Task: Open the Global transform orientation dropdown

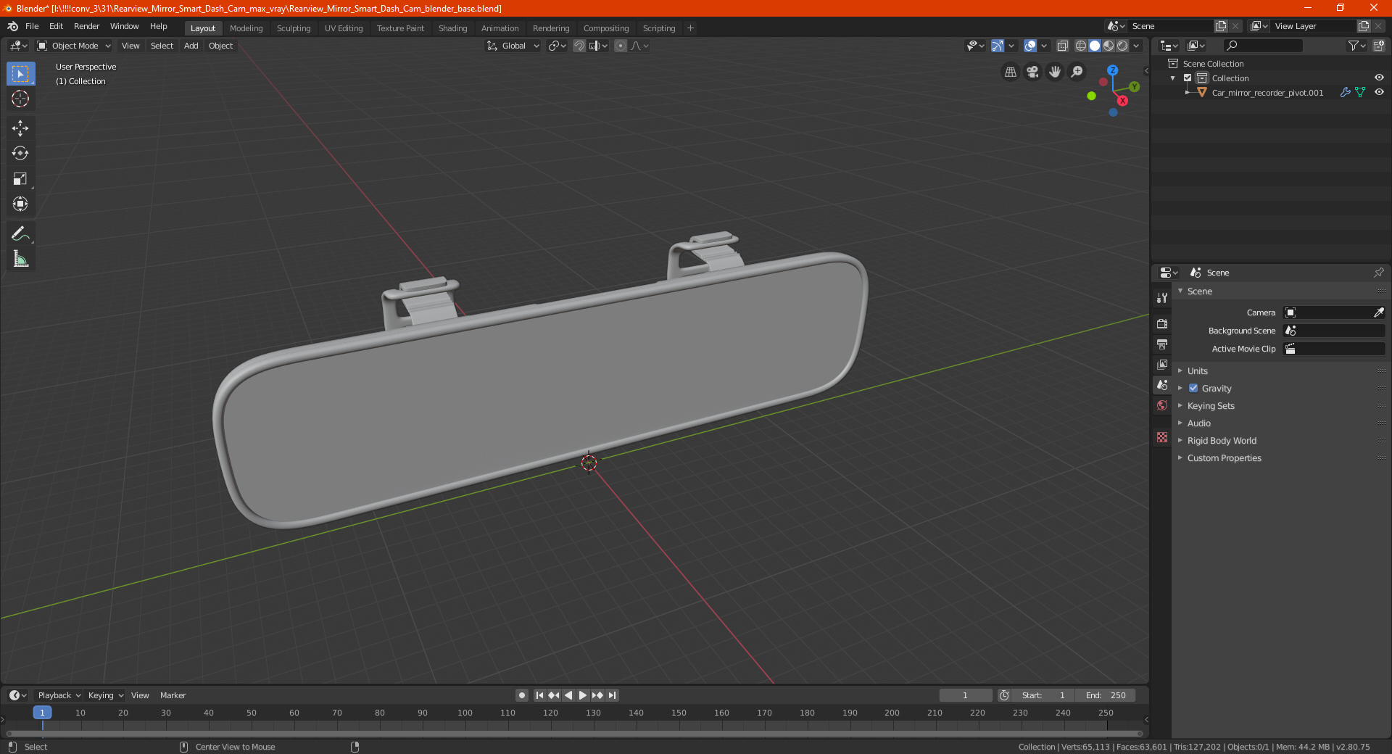Action: click(x=513, y=46)
